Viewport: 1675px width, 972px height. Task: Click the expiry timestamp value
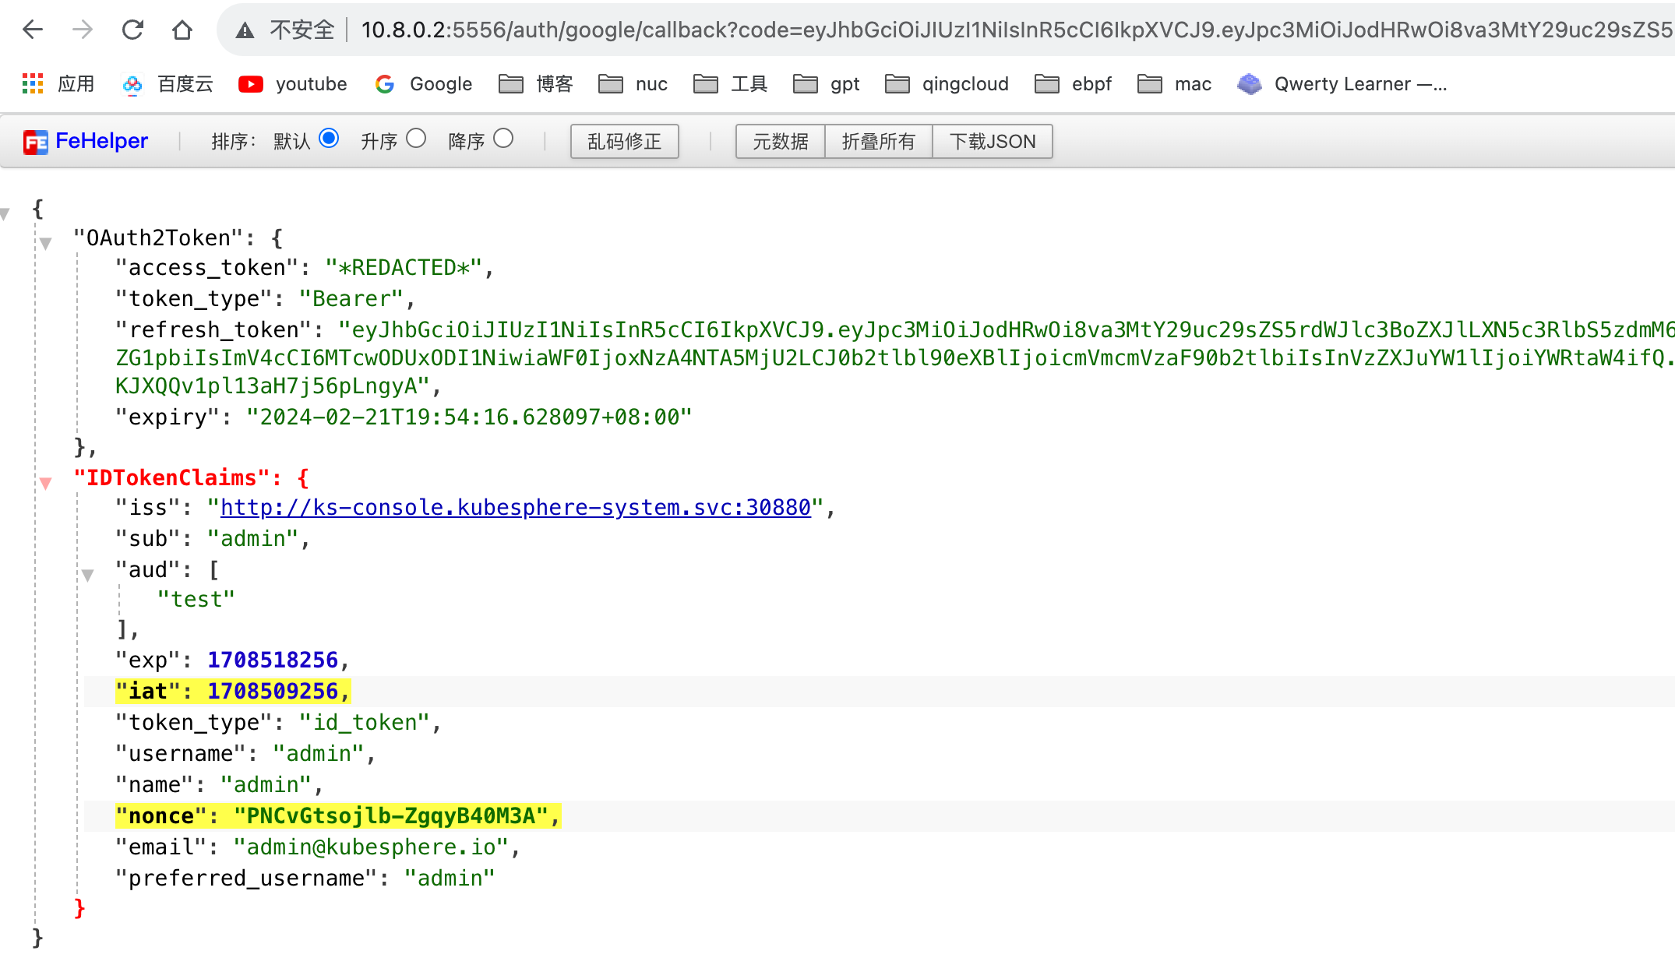[469, 417]
